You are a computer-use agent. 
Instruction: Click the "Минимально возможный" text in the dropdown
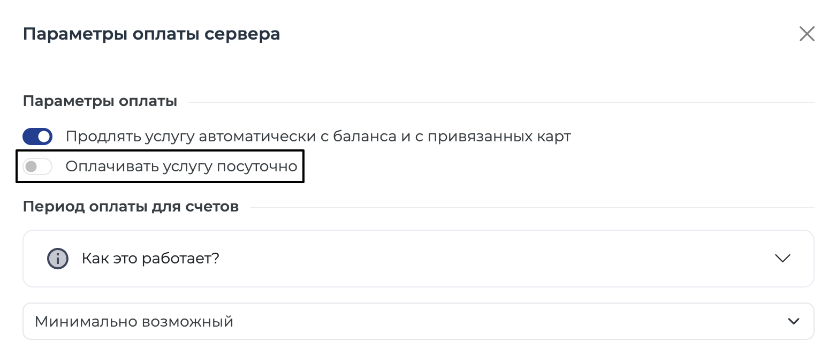coord(134,322)
